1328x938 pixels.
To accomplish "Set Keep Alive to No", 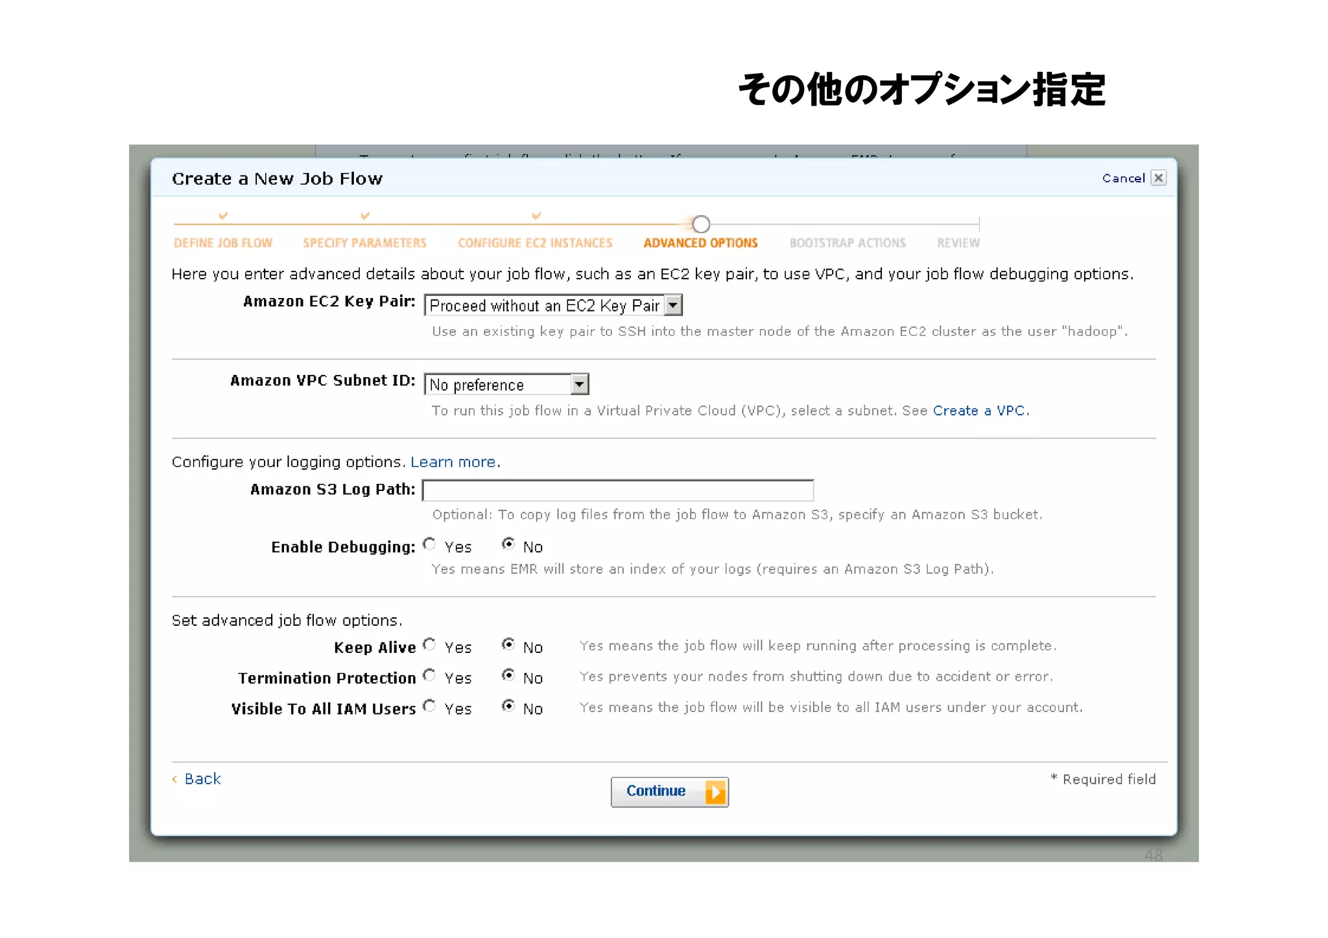I will [508, 645].
